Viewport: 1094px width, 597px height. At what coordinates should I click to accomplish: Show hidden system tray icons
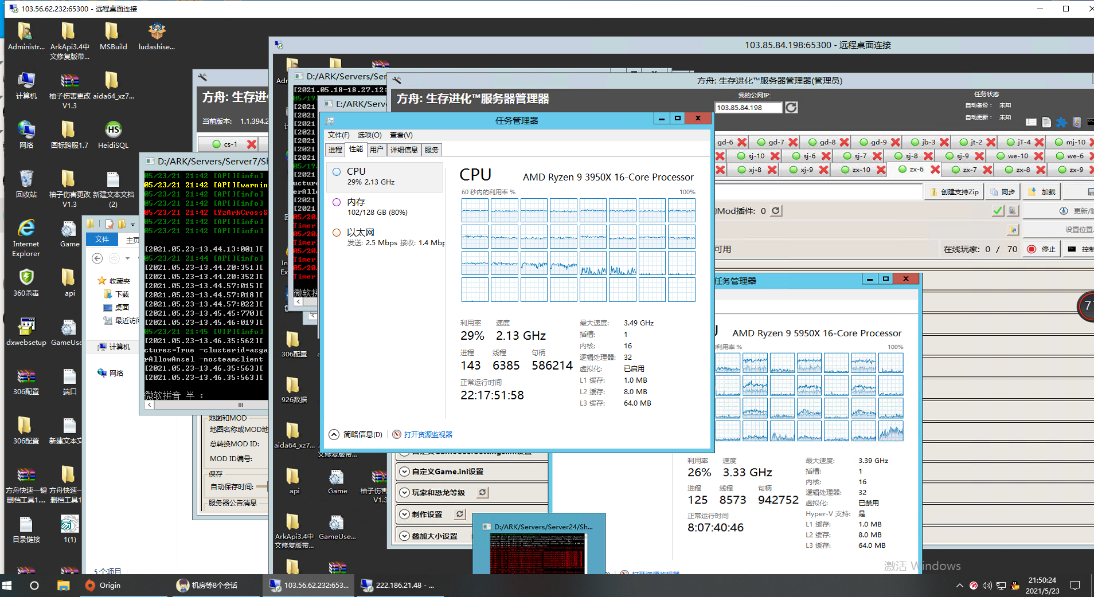coord(959,586)
